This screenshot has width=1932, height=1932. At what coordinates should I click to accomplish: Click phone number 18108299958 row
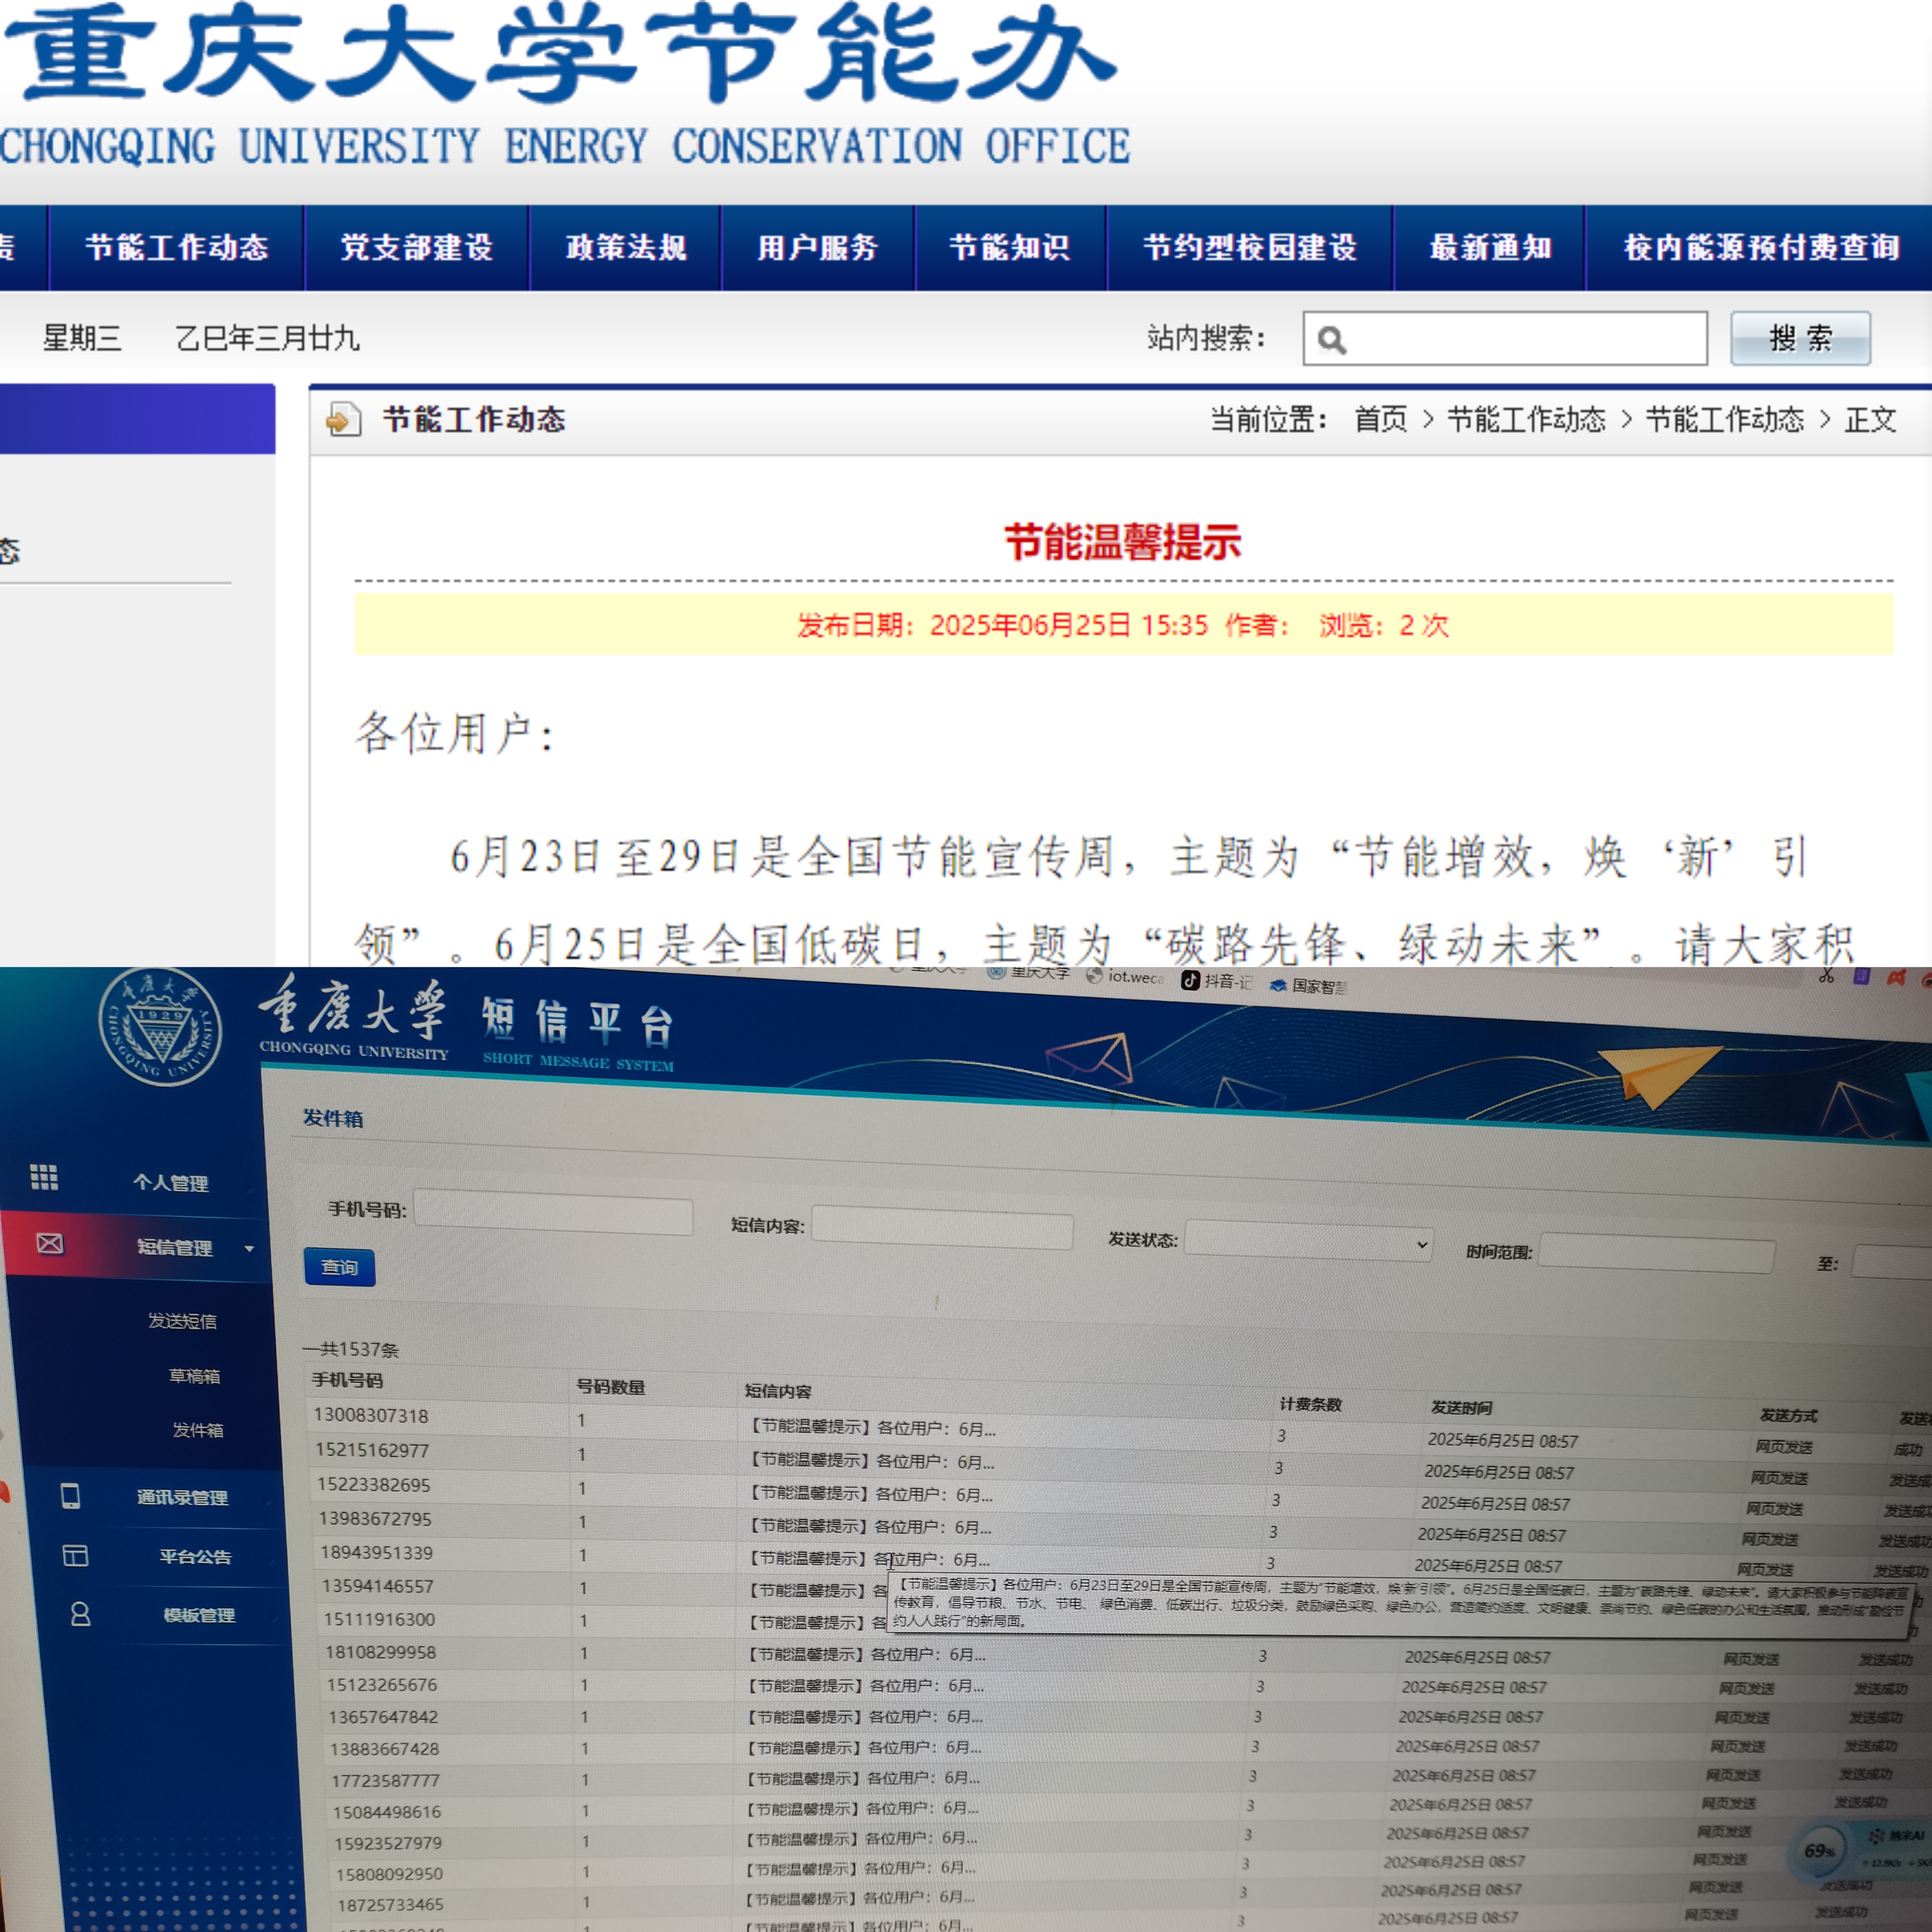click(381, 1652)
